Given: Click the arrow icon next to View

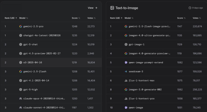Looking at the screenshot, I should [96, 8].
